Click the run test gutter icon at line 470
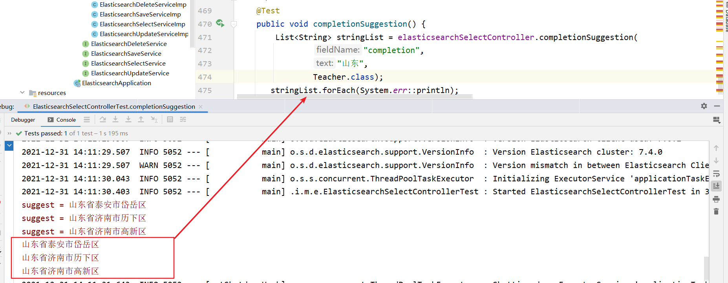 (220, 24)
